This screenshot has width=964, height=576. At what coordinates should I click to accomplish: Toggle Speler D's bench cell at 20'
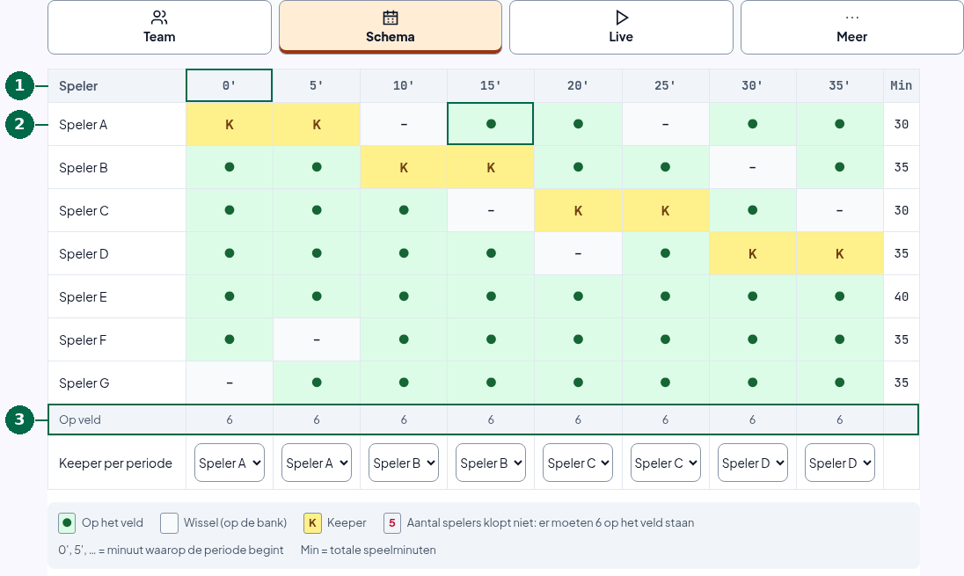tap(578, 253)
